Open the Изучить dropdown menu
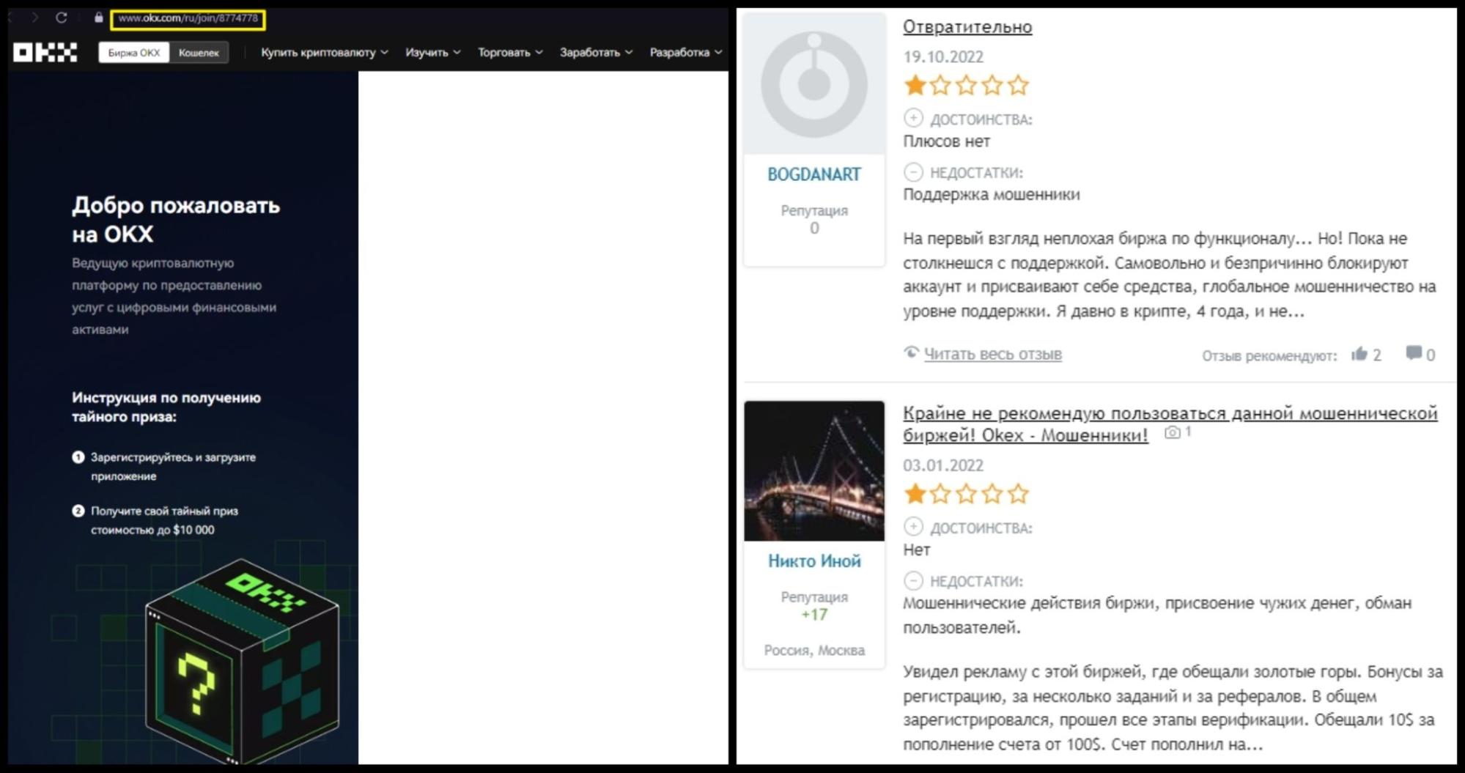This screenshot has width=1465, height=773. (x=433, y=53)
